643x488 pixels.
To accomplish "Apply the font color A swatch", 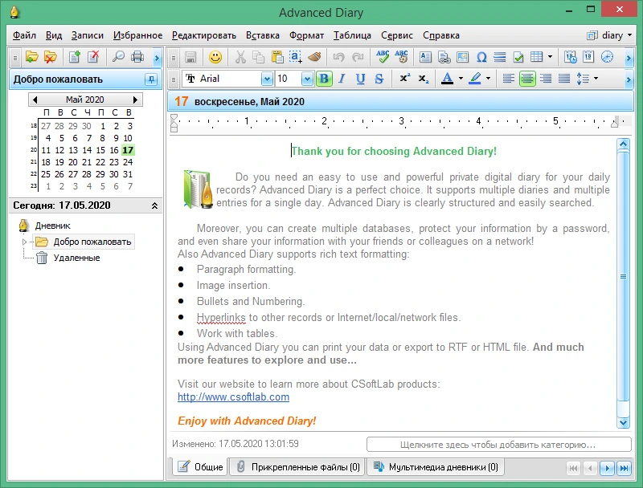I will 448,79.
